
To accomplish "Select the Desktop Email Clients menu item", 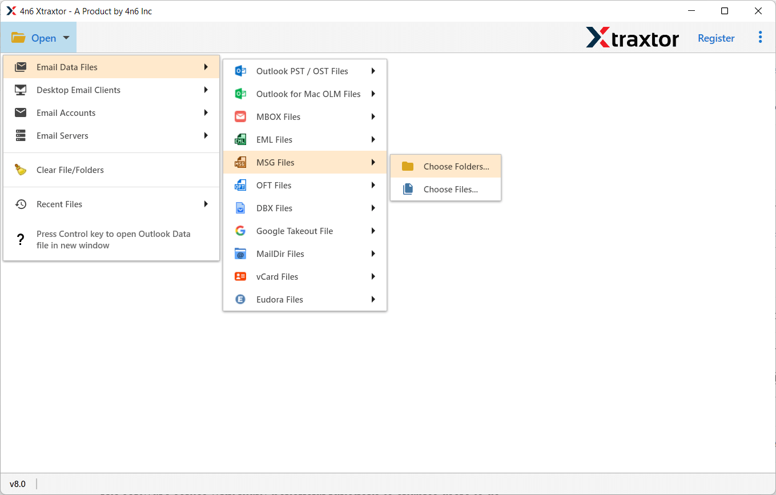I will (x=111, y=90).
